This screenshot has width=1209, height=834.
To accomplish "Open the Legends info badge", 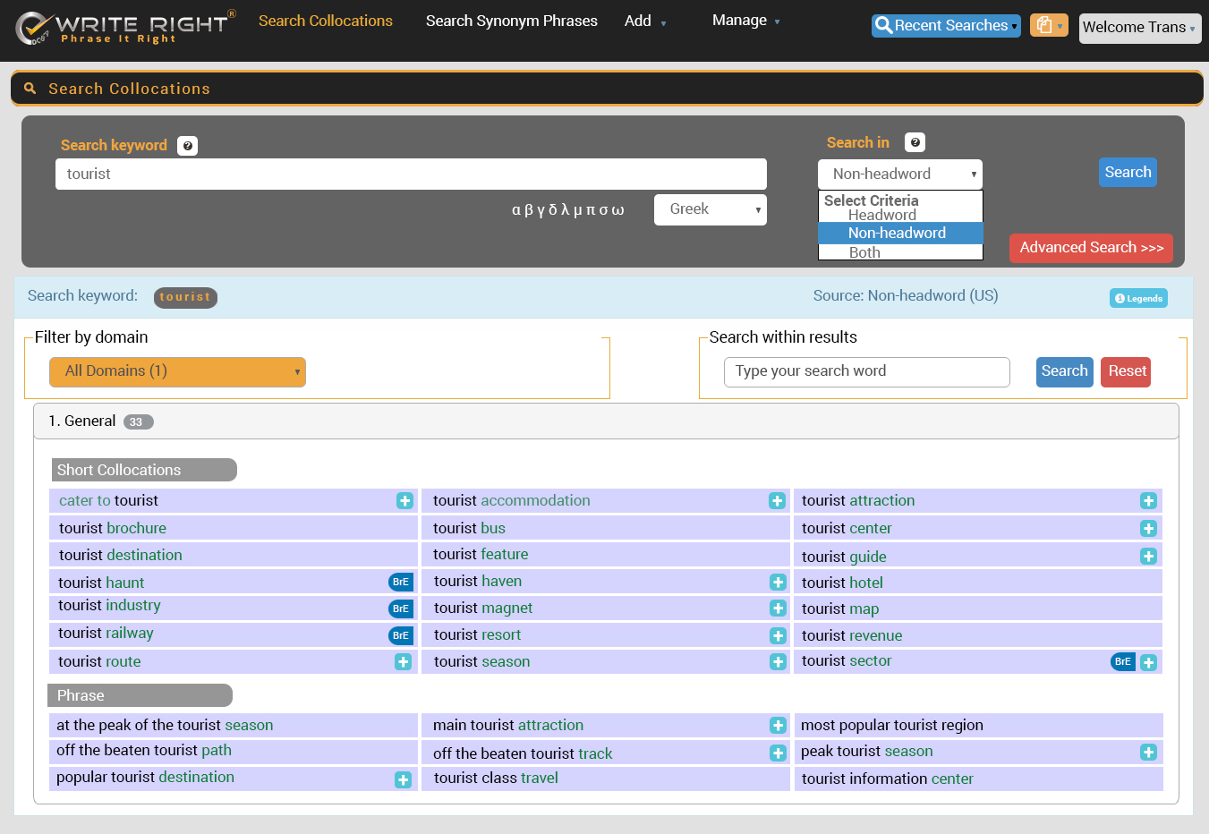I will pyautogui.click(x=1138, y=298).
